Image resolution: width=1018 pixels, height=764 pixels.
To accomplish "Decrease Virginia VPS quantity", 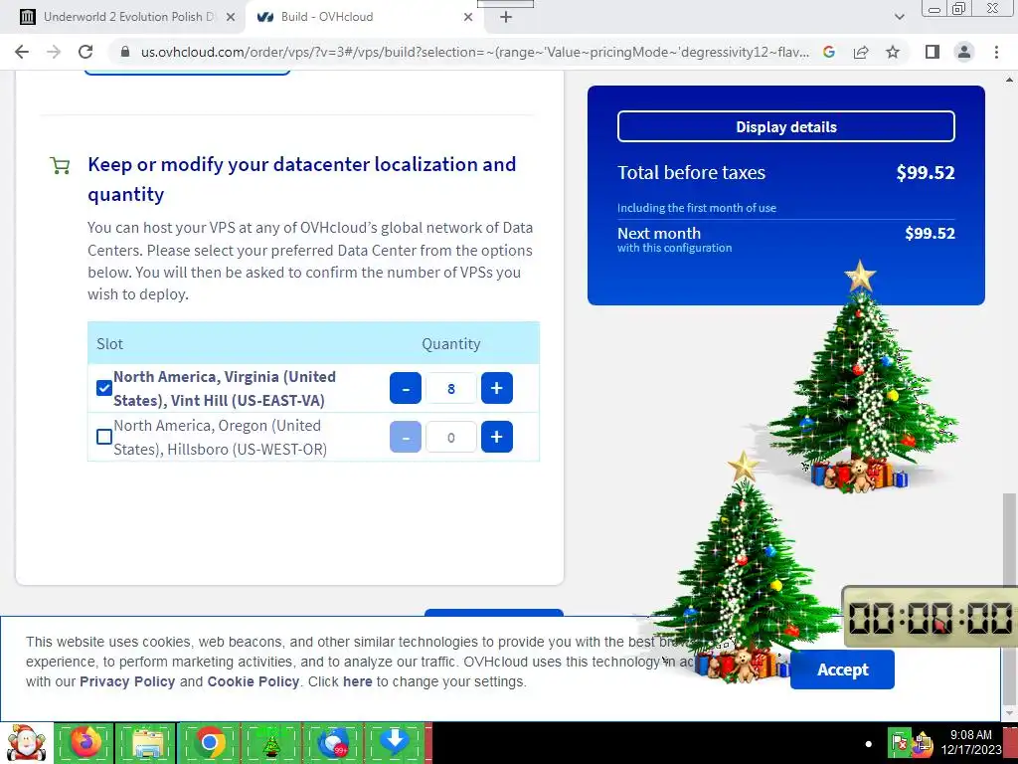I will click(x=406, y=388).
